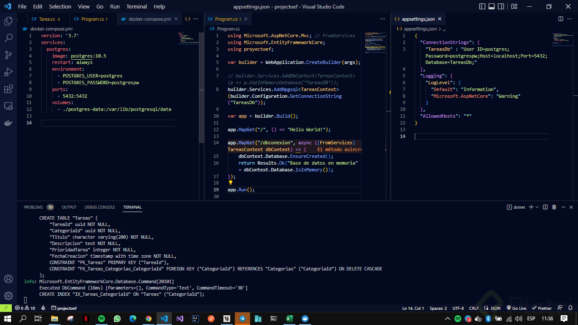The height and width of the screenshot is (325, 578).
Task: Toggle bottom panel visibility in title bar
Action: tap(492, 6)
